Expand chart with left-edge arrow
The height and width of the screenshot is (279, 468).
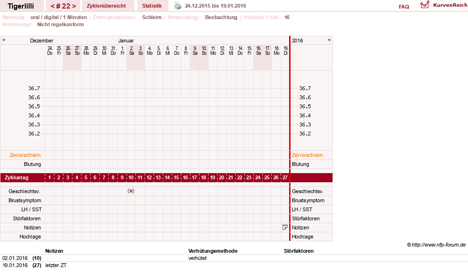pyautogui.click(x=4, y=40)
